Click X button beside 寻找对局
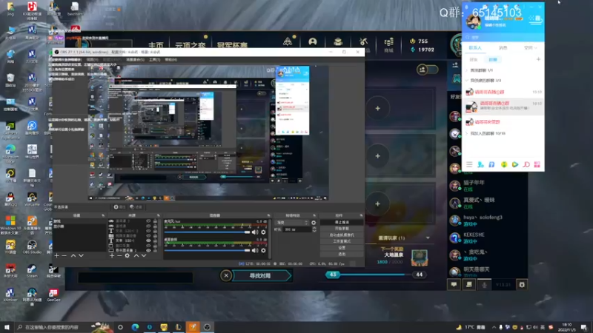The width and height of the screenshot is (593, 333). pos(226,275)
